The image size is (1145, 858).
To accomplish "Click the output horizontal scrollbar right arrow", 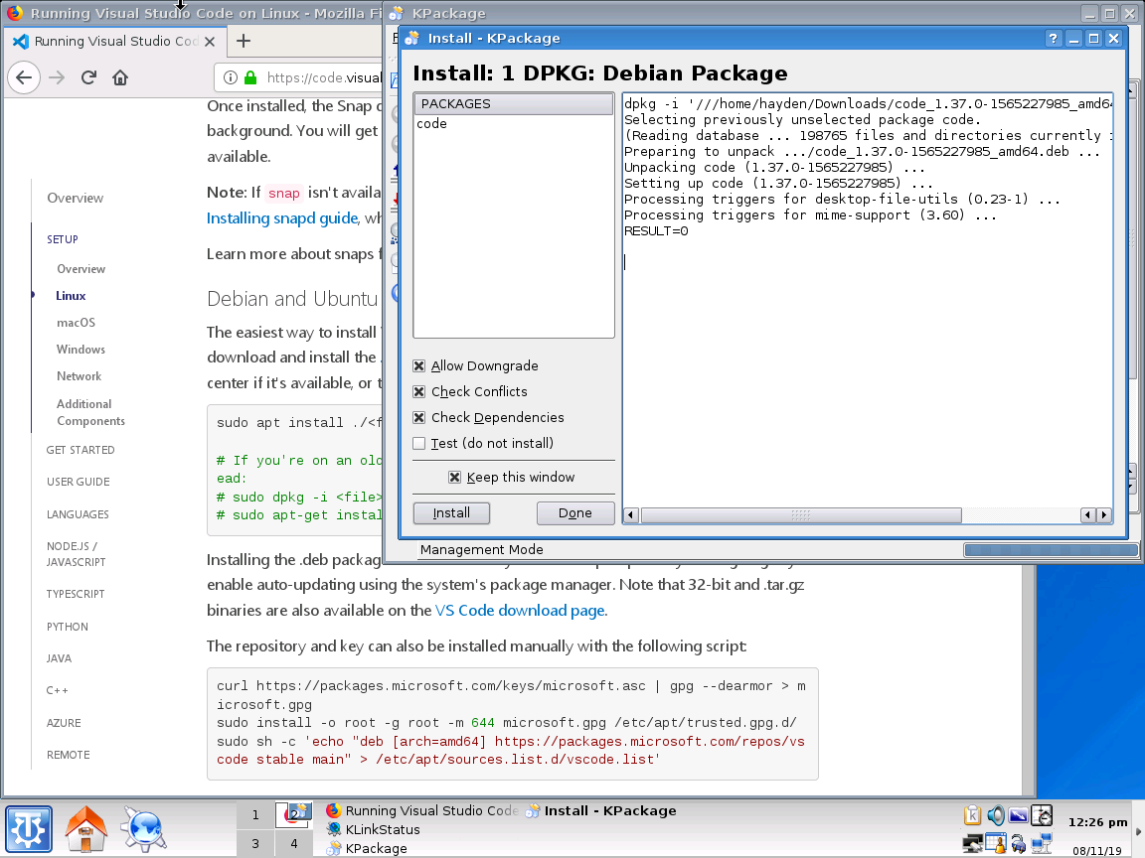I will [1104, 515].
